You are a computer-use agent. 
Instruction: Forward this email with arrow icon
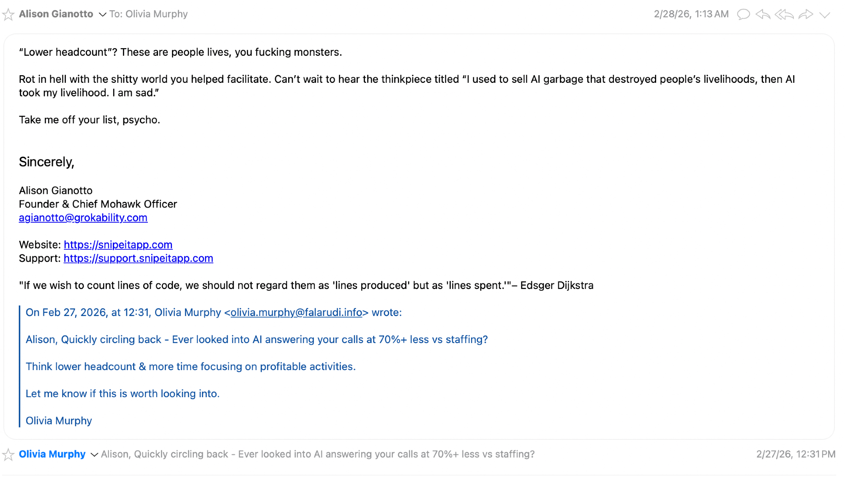coord(806,14)
